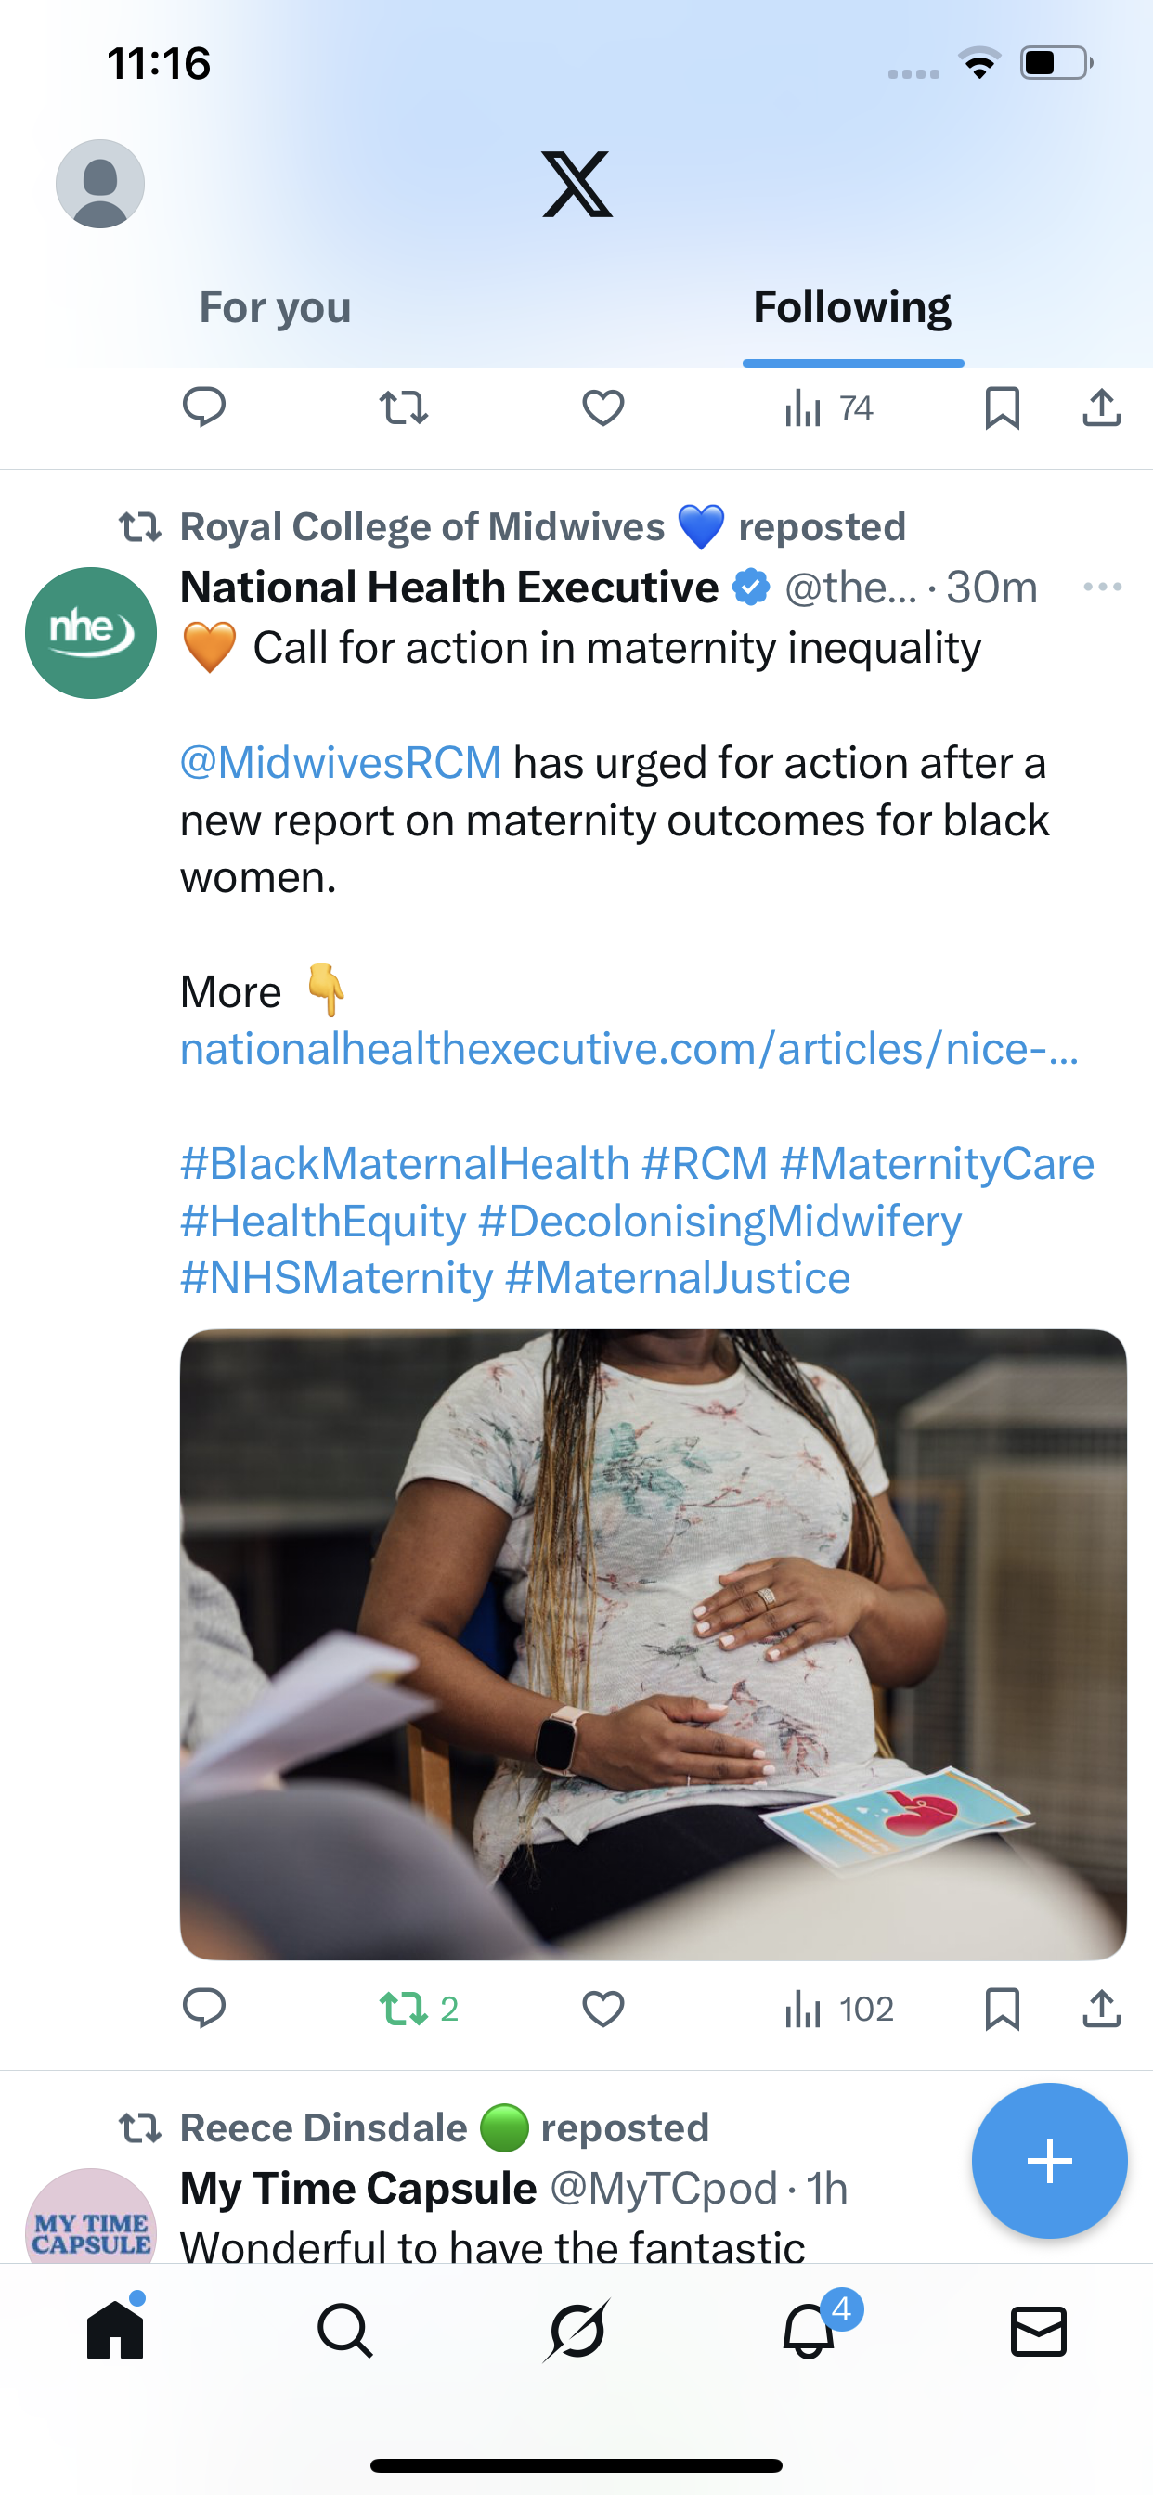
Task: Open the @MidwivesRCM mention
Action: click(x=341, y=763)
